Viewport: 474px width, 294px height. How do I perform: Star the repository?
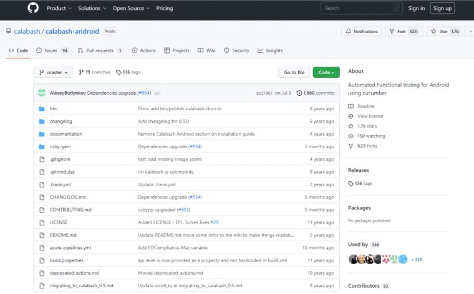447,31
